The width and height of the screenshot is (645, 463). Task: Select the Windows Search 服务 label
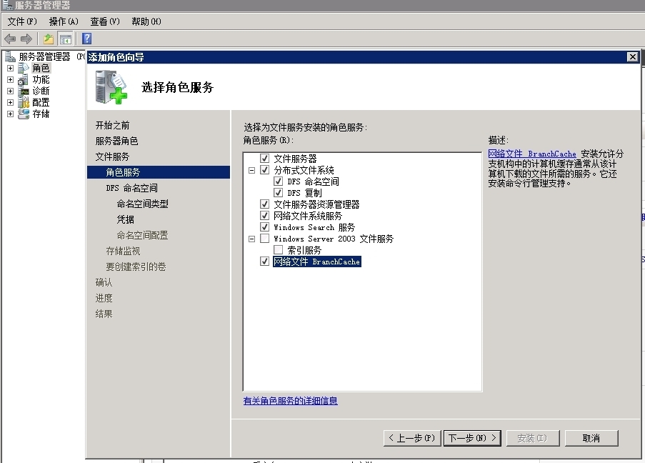pos(314,227)
